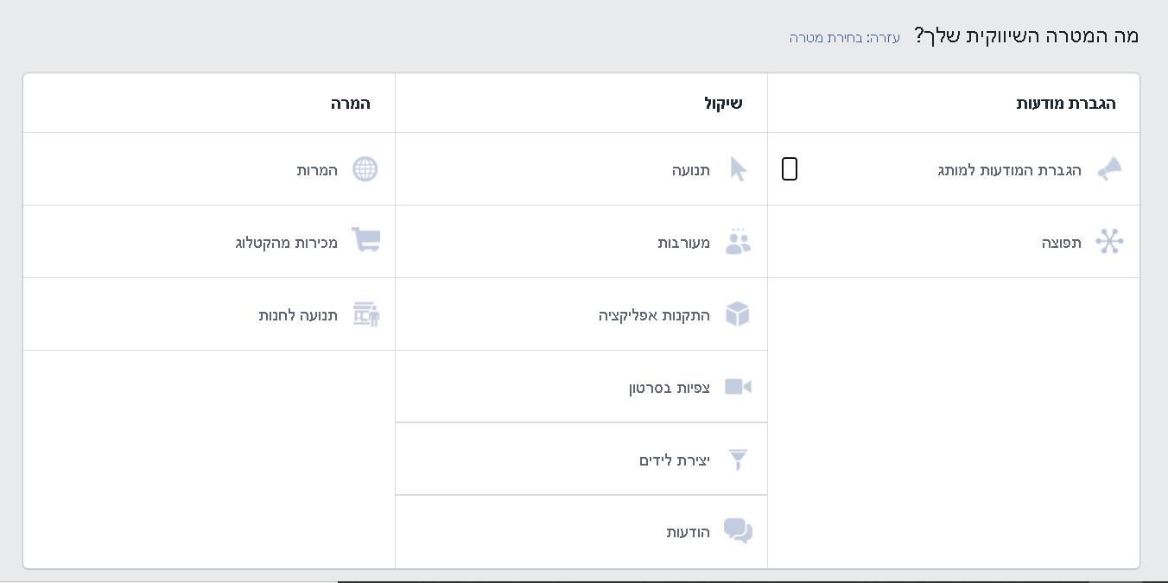Select the Traffic cursor arrow icon
Screen dimensions: 1168x583
[x=738, y=169]
